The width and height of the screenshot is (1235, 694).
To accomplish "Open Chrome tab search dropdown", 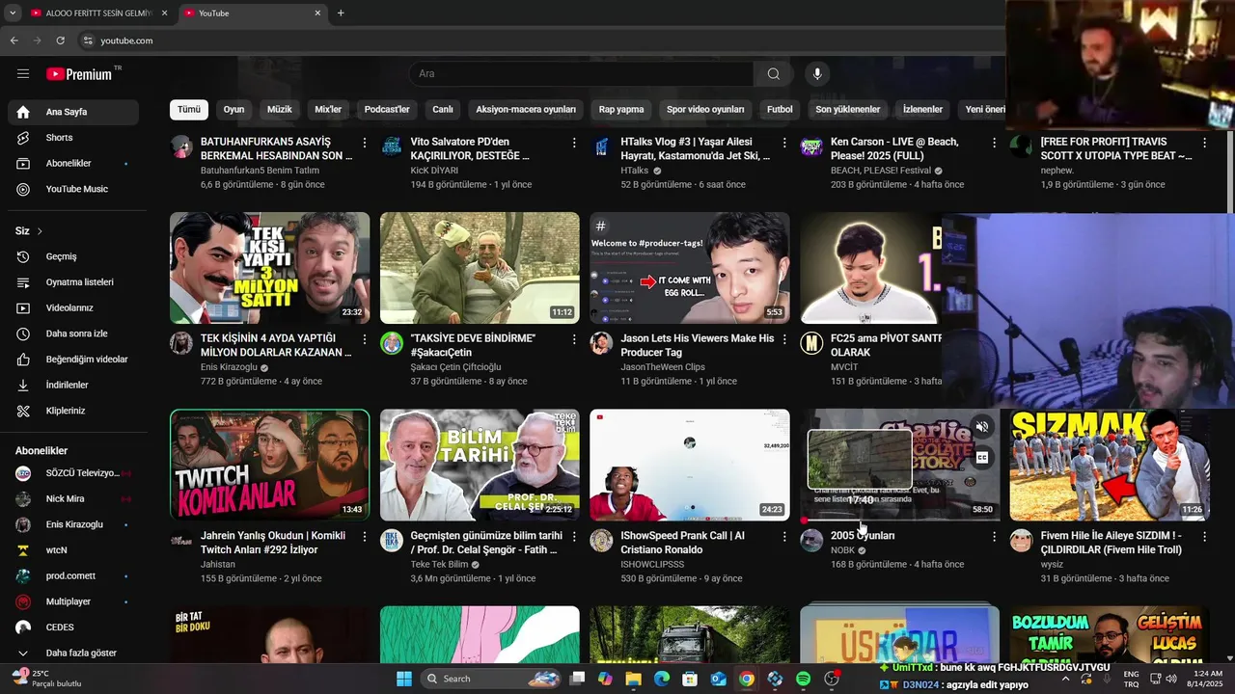I will pyautogui.click(x=12, y=13).
